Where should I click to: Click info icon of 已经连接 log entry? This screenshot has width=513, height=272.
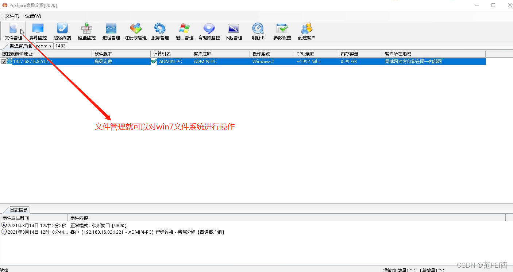click(4, 232)
